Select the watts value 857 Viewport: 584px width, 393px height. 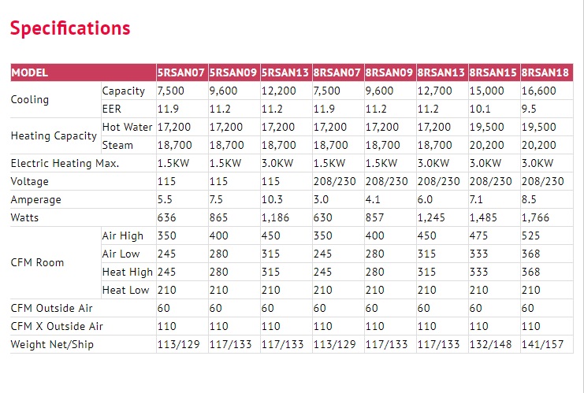[374, 217]
